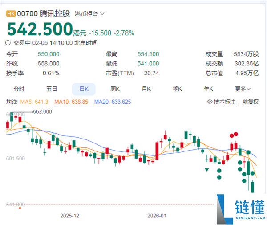Click the MA20: 633.625 indicator
Screen dimensions: 267x225
pyautogui.click(x=113, y=102)
